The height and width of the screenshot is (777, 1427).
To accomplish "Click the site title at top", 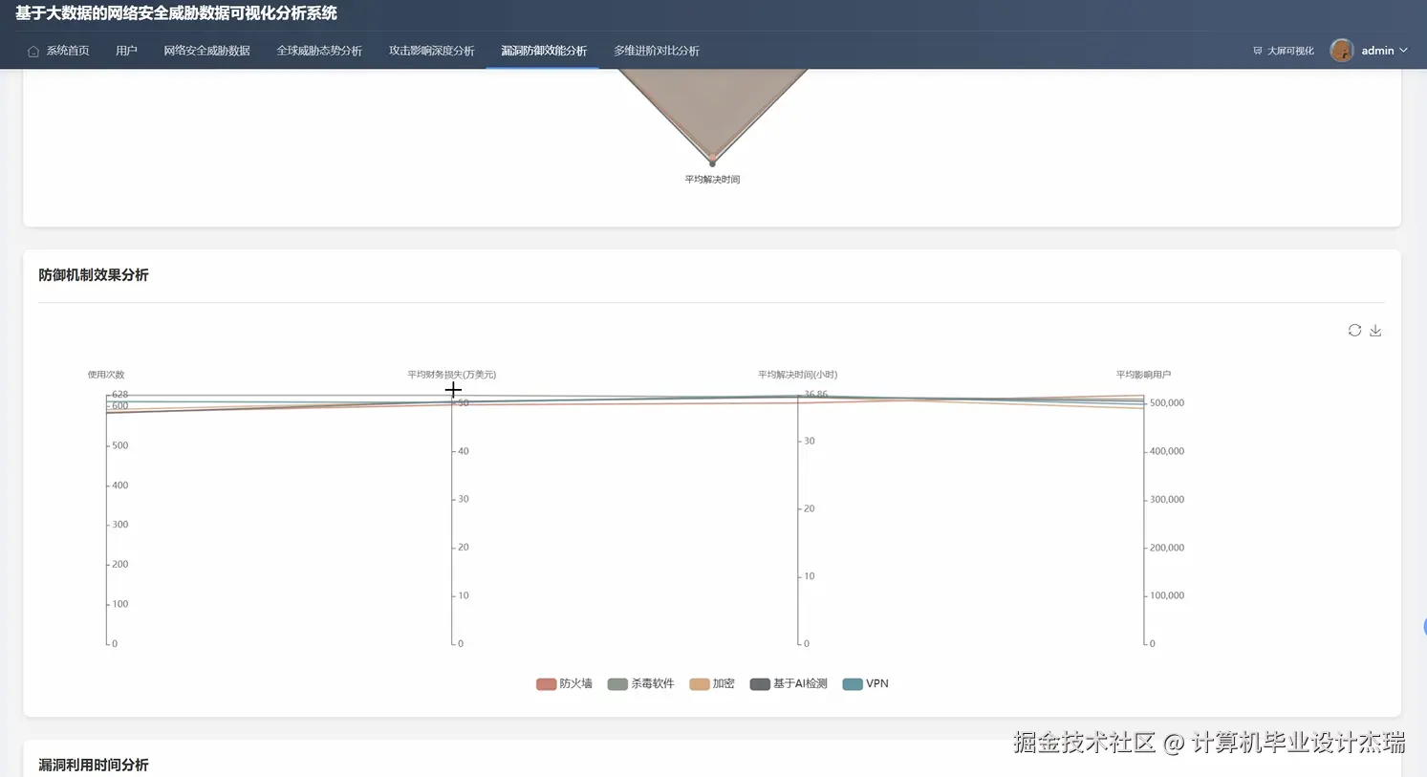I will (x=176, y=13).
